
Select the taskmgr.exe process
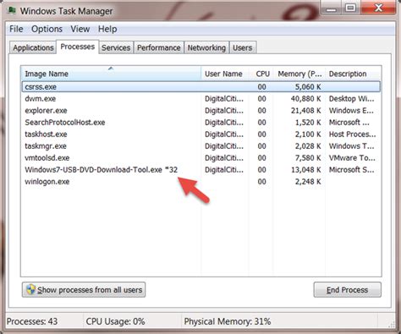pos(201,146)
